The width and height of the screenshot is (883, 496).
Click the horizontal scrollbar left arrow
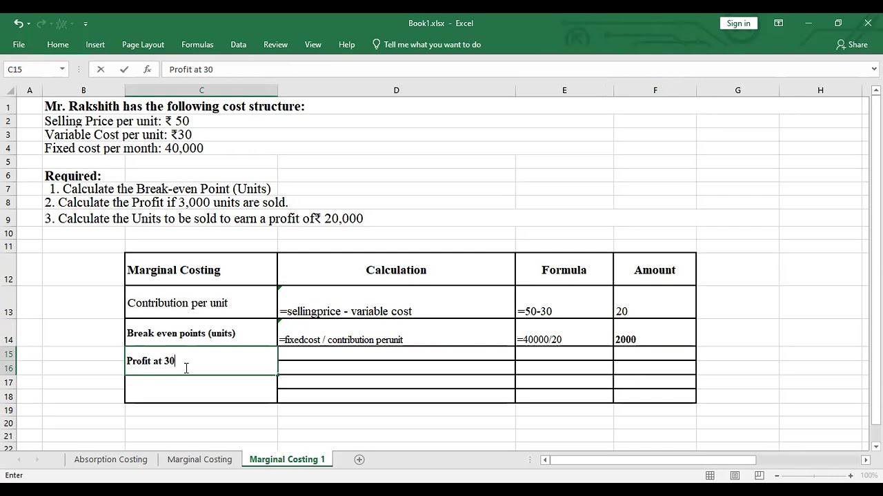[545, 459]
